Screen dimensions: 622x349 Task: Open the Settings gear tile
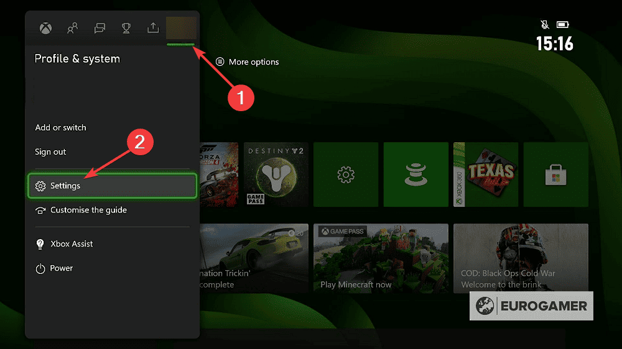click(x=346, y=175)
